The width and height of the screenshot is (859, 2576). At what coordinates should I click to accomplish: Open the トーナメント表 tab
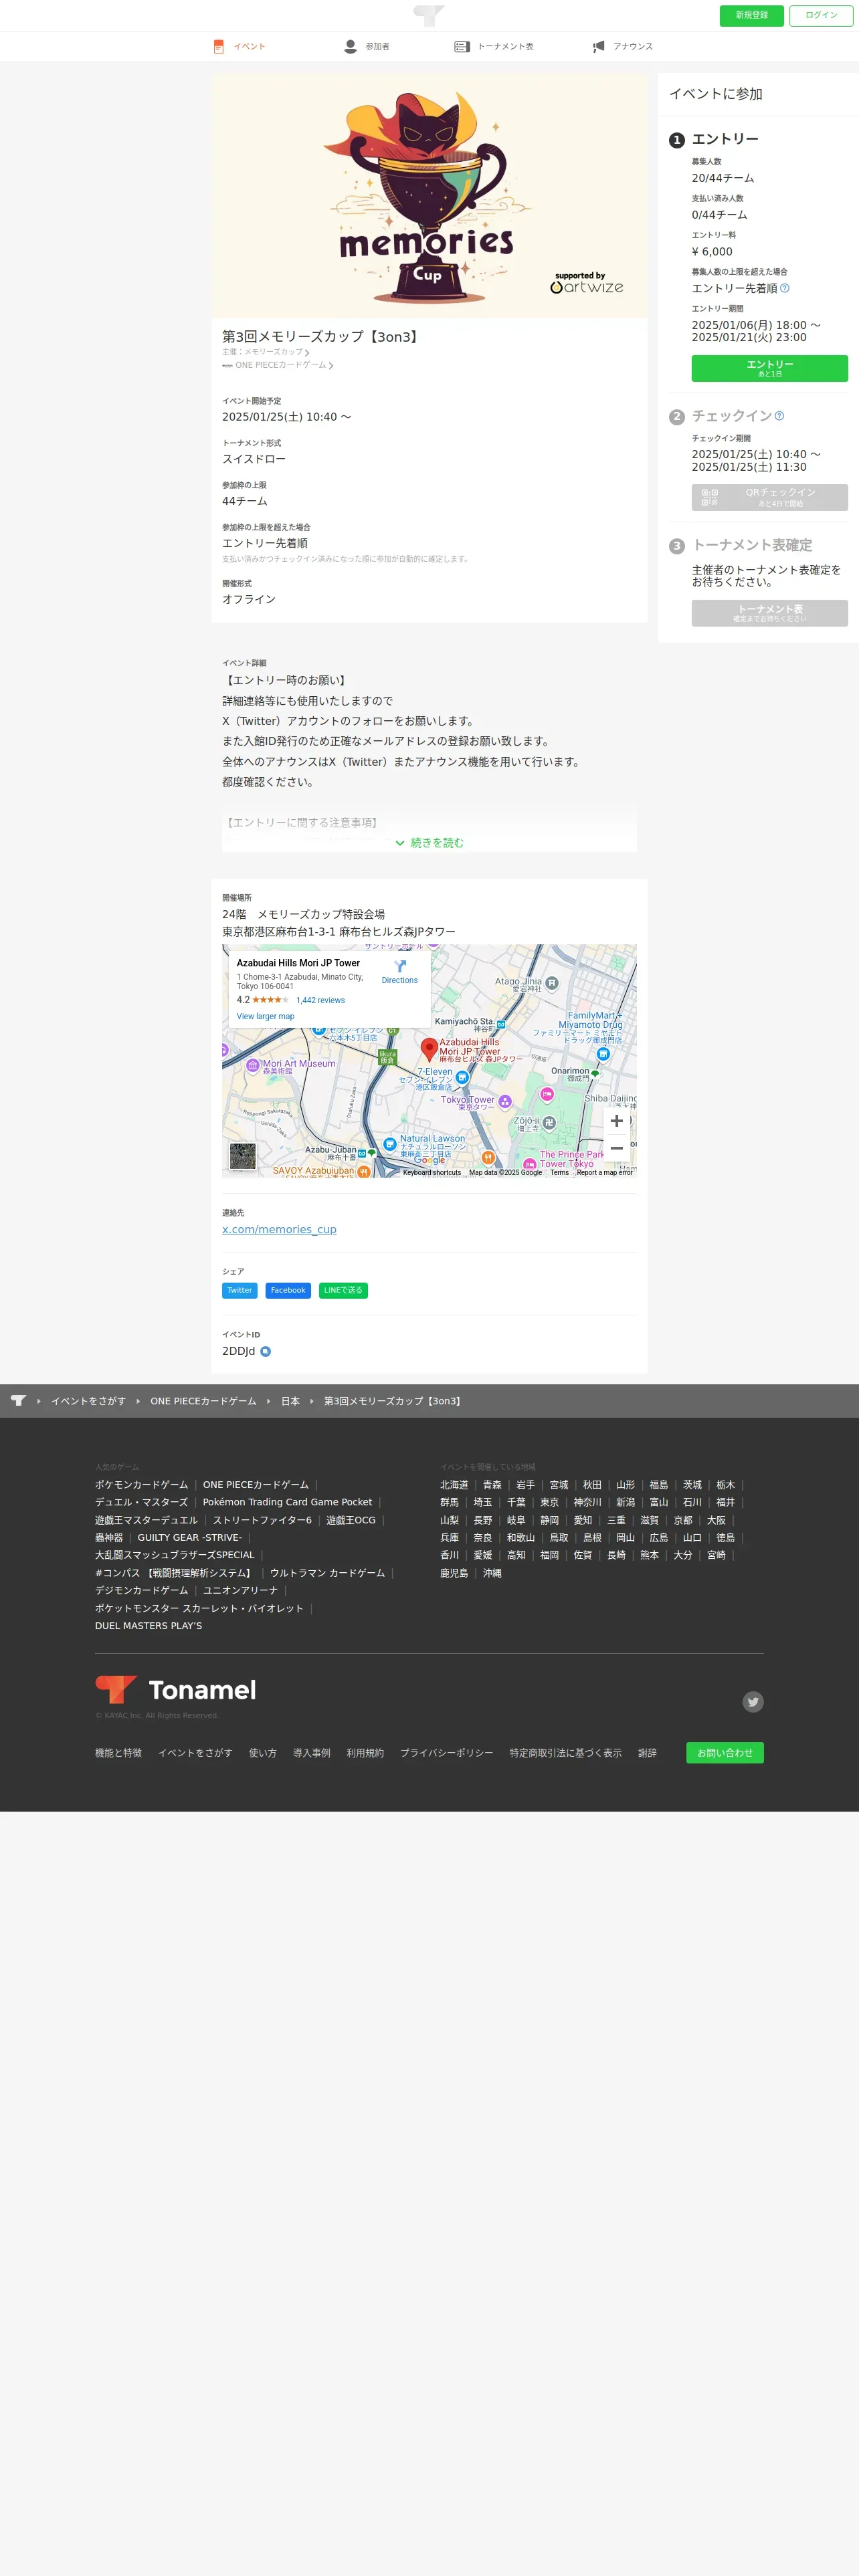(x=494, y=47)
